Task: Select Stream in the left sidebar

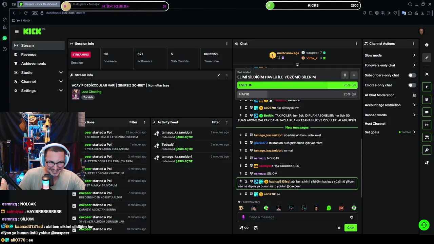Action: (x=38, y=45)
